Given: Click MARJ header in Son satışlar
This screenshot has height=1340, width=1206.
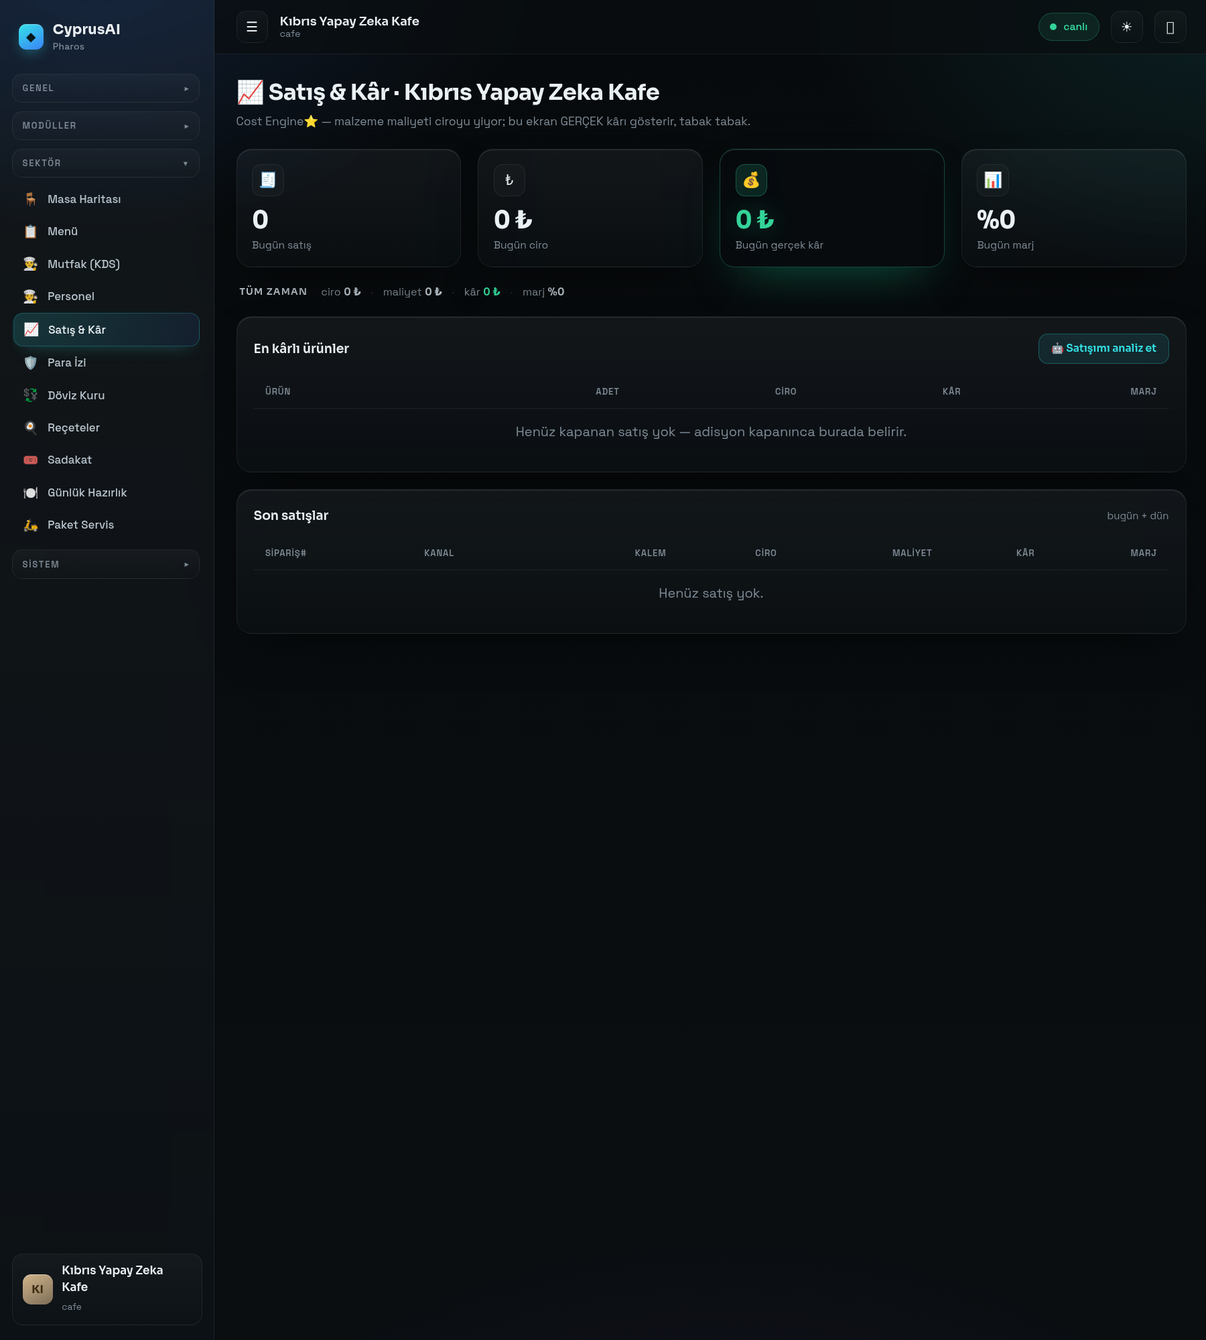Looking at the screenshot, I should (1143, 553).
